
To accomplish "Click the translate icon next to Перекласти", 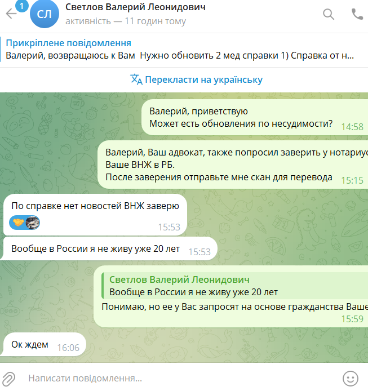I will point(136,79).
